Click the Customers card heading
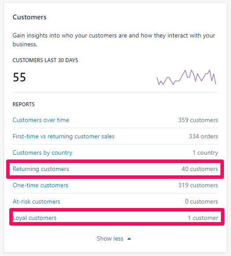The image size is (231, 256). coord(30,17)
